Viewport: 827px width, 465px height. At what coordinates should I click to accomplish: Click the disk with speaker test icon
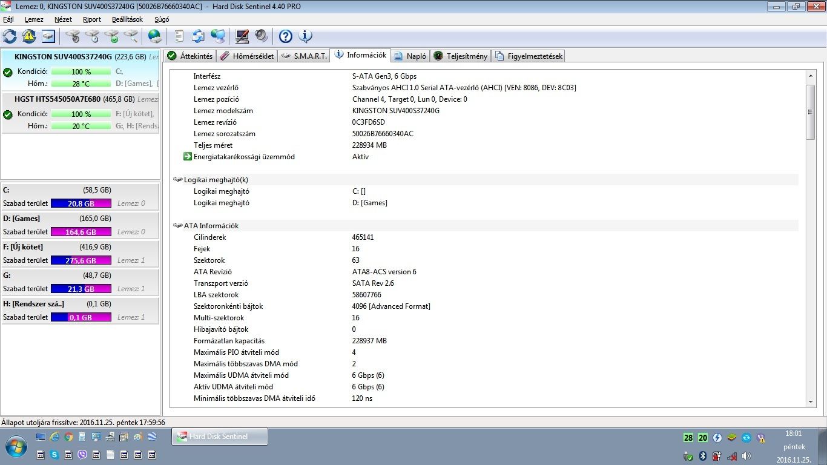click(x=73, y=36)
